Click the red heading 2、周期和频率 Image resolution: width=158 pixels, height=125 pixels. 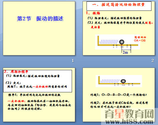(16, 72)
